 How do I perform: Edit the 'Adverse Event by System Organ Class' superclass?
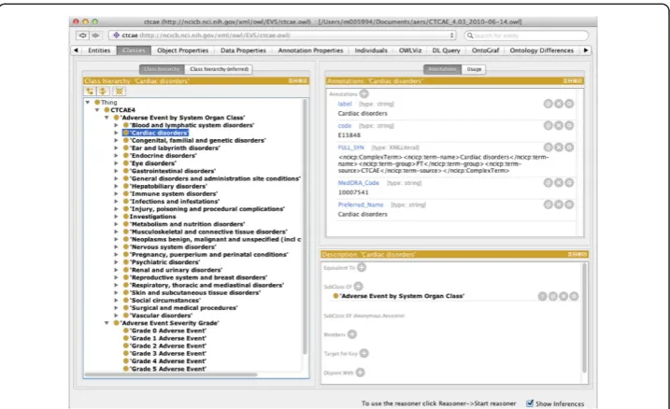(574, 296)
